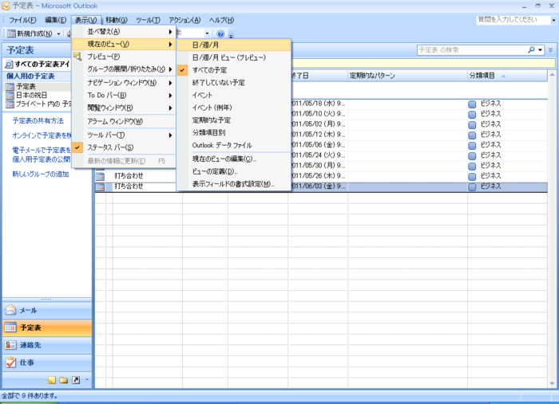Select the checked すべての予定 view
The image size is (559, 404).
(234, 70)
